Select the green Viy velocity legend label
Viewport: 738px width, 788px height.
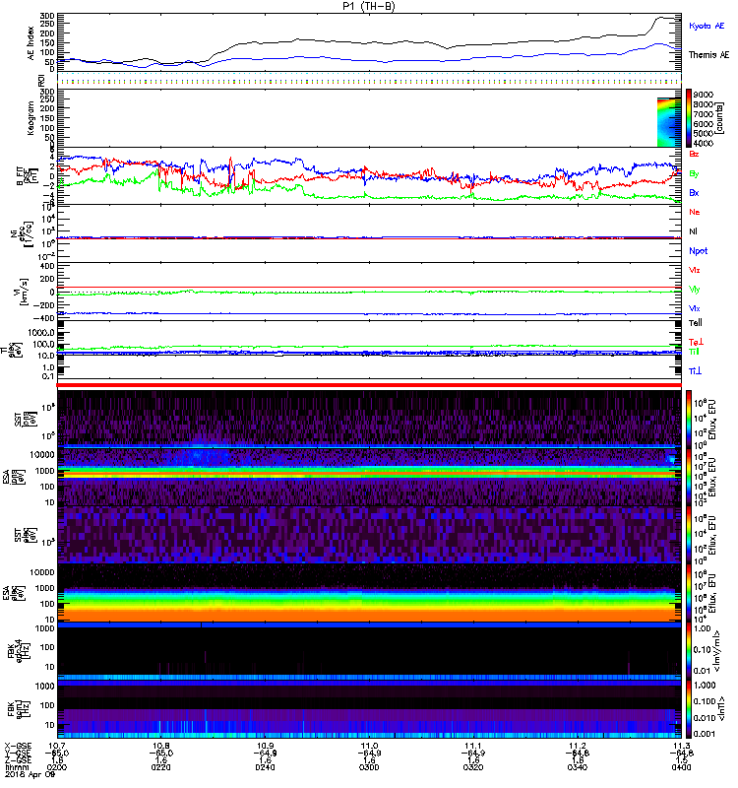tap(695, 290)
